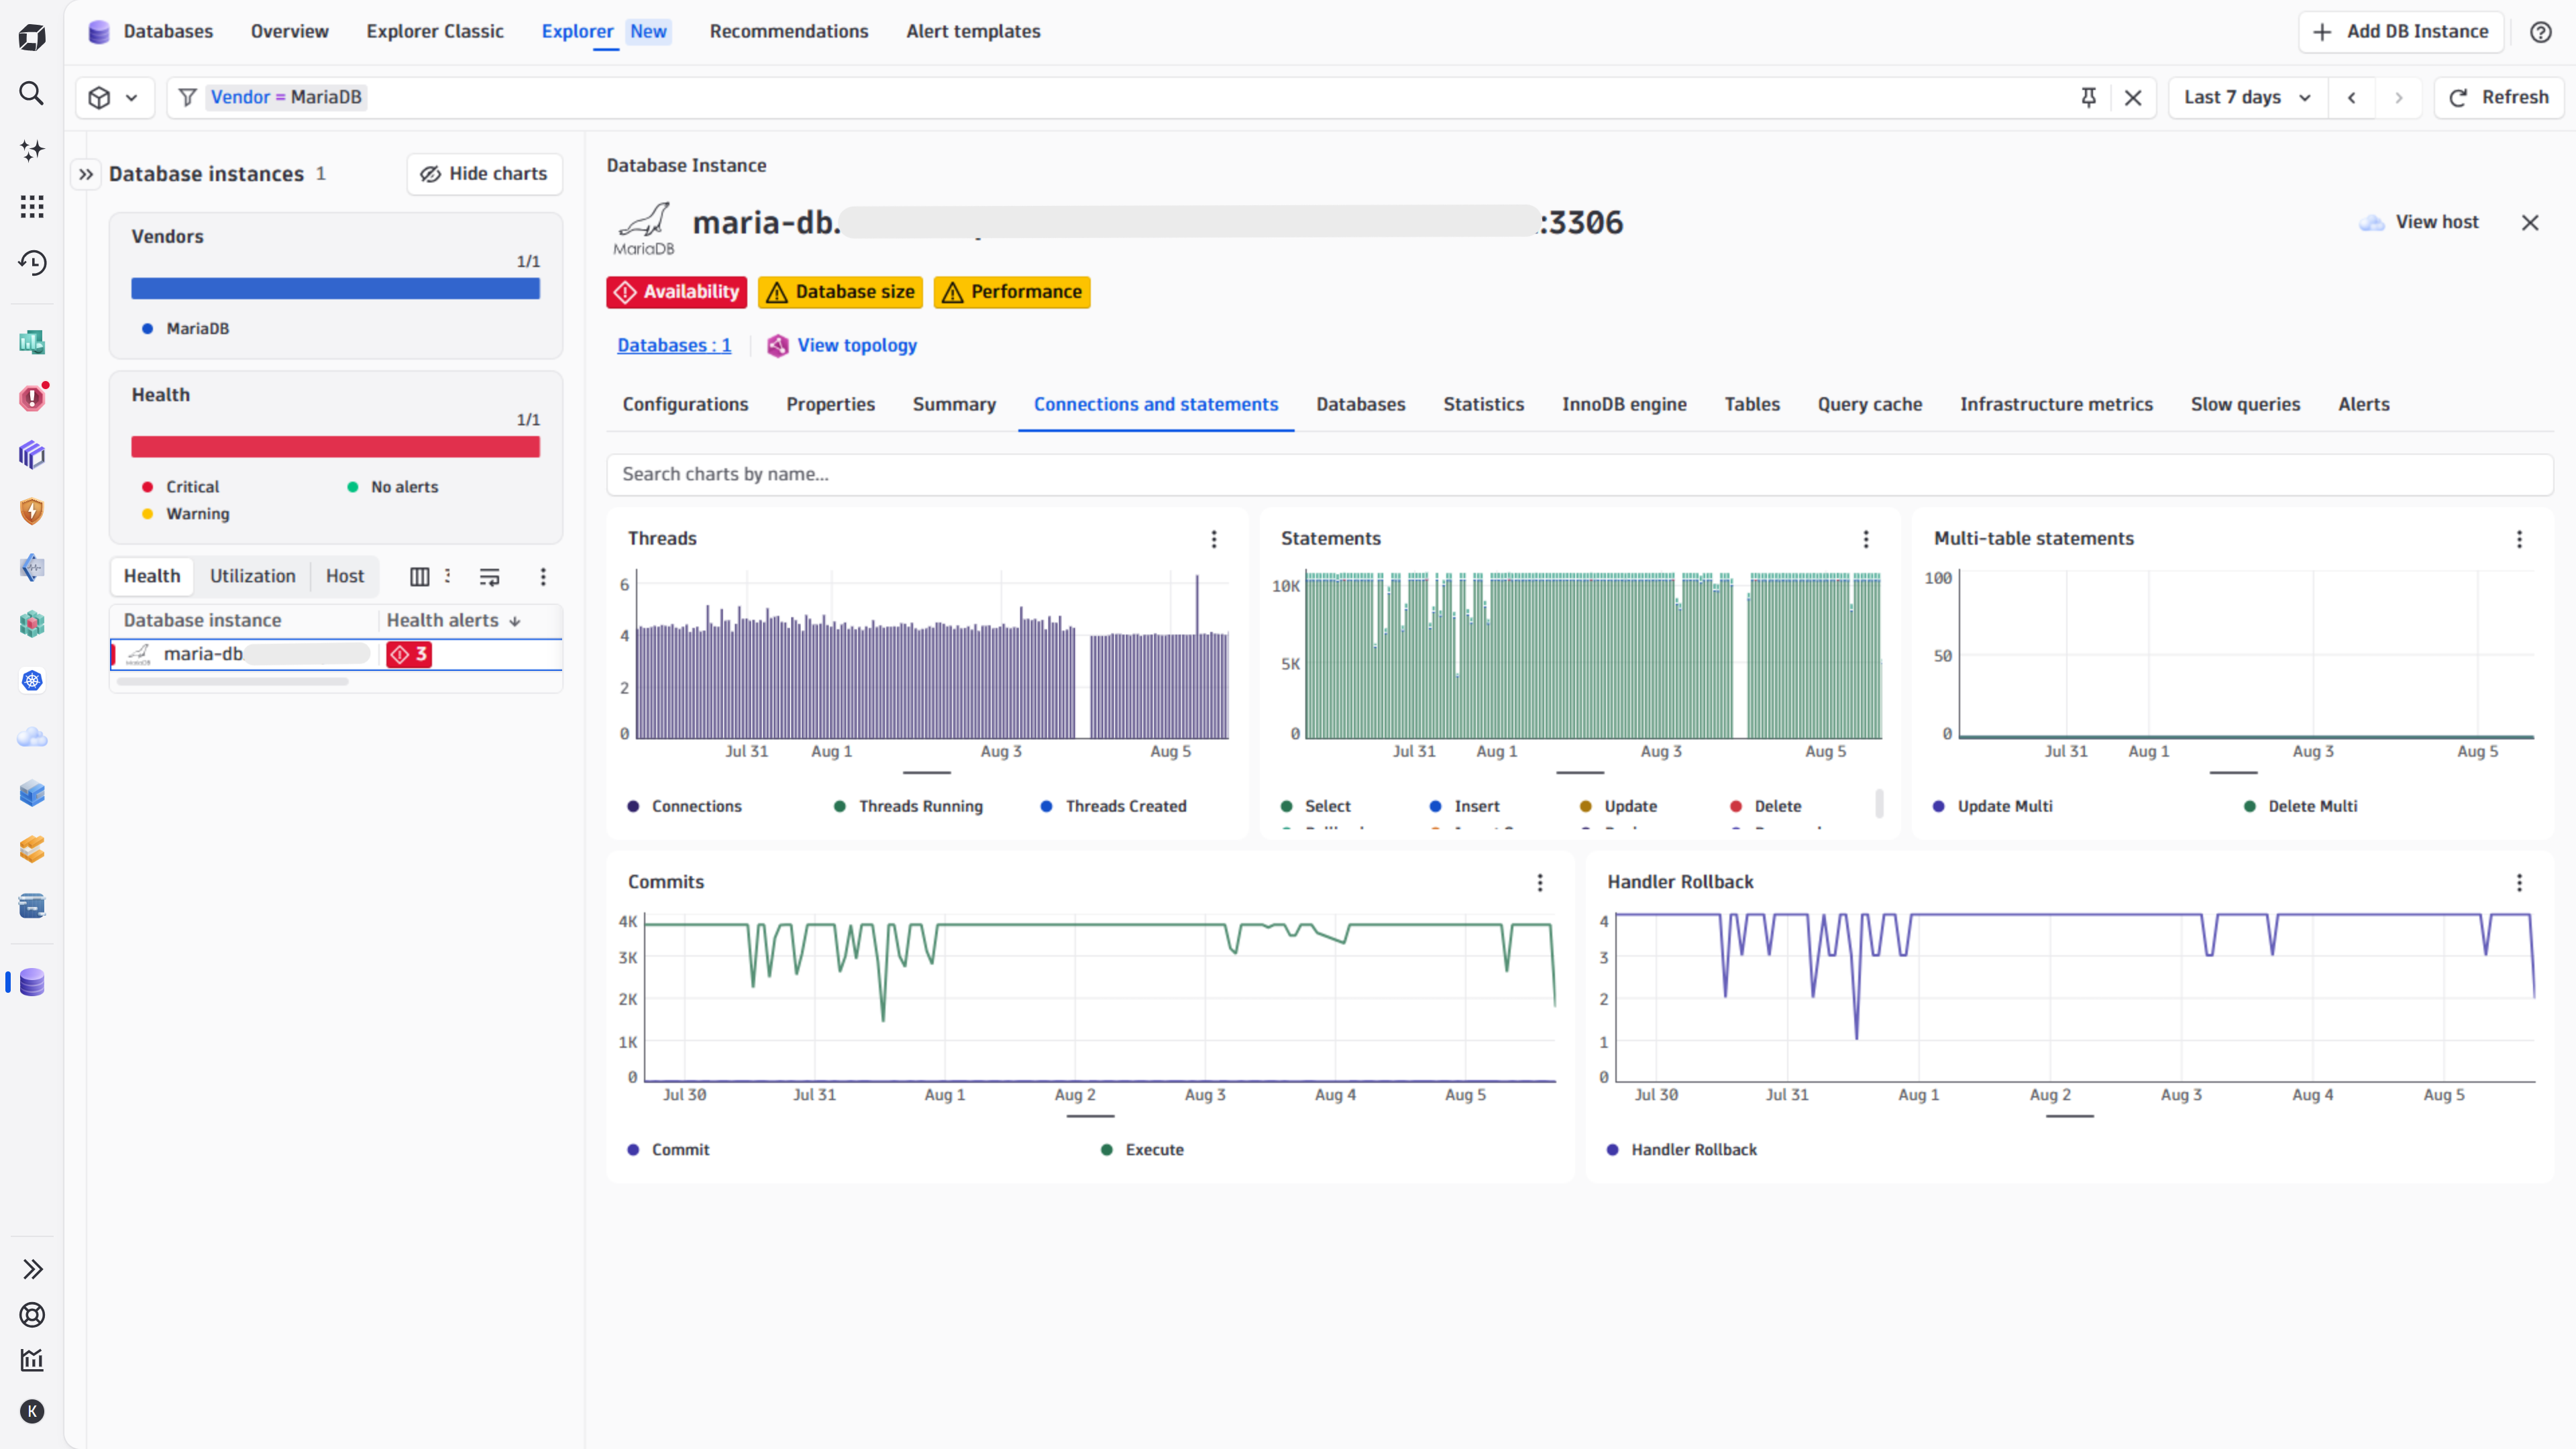Image resolution: width=2576 pixels, height=1449 pixels.
Task: Open the search icon in left sidebar
Action: pyautogui.click(x=32, y=93)
